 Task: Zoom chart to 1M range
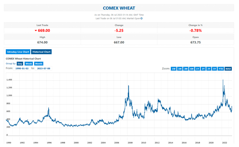(x=180, y=69)
